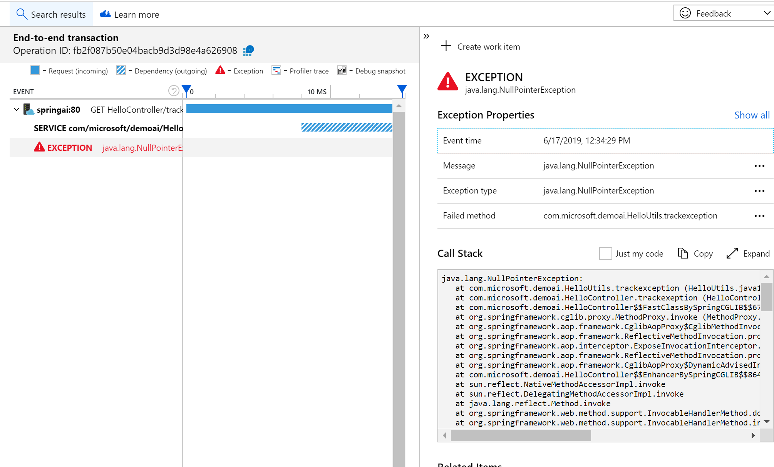Select the GET HelloController request row

coord(137,110)
